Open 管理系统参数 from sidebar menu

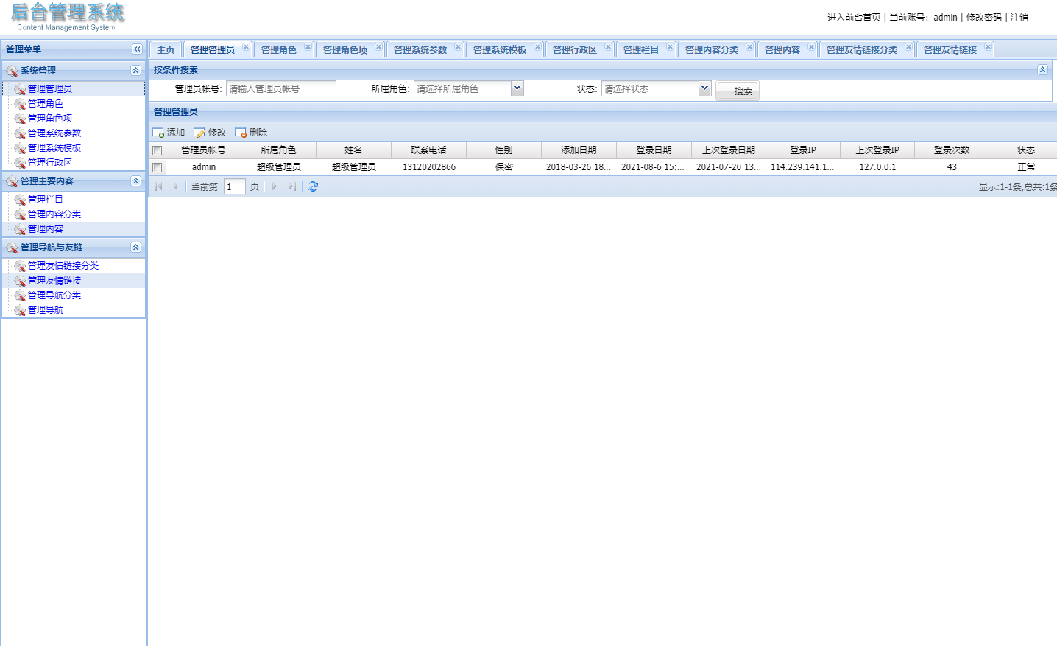[57, 133]
